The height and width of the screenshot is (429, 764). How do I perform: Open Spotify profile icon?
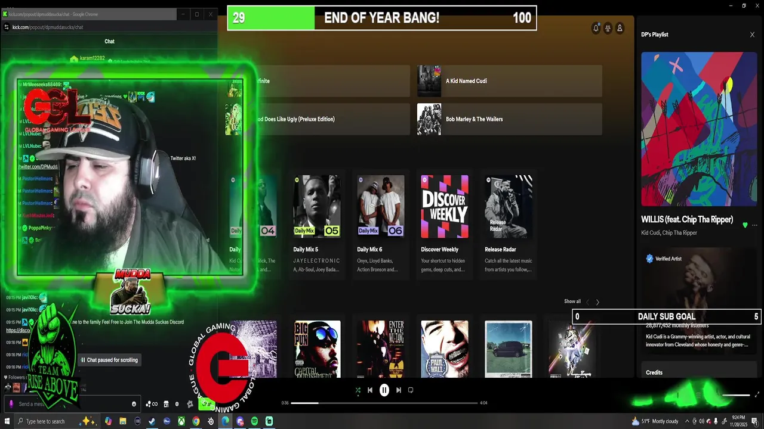[x=620, y=28]
